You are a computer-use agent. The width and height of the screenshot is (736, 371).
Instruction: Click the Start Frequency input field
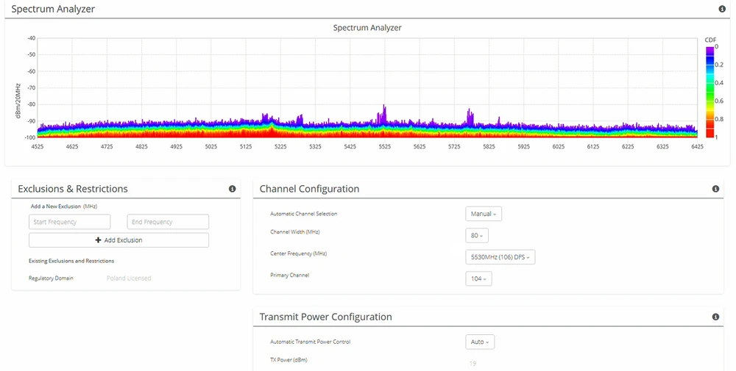tap(70, 222)
